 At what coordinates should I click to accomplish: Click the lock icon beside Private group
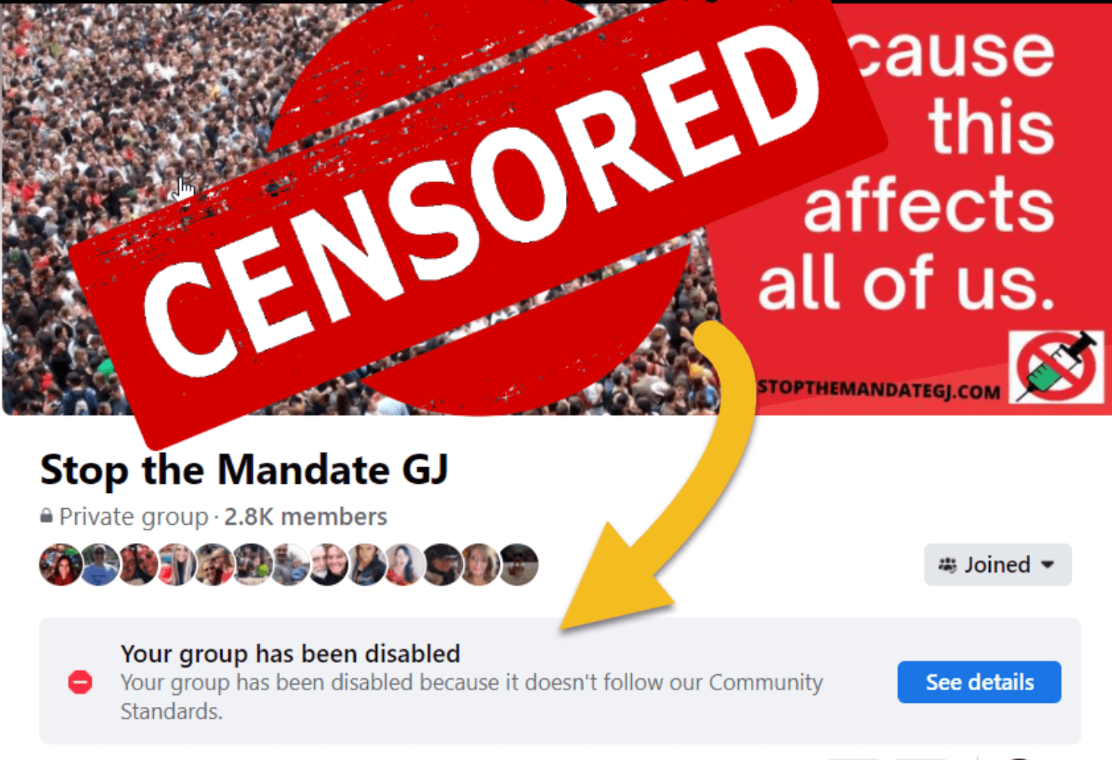46,517
